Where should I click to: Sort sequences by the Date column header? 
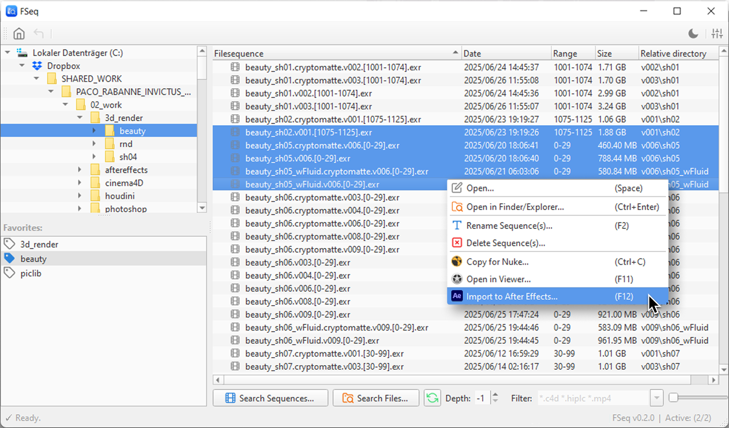tap(506, 53)
